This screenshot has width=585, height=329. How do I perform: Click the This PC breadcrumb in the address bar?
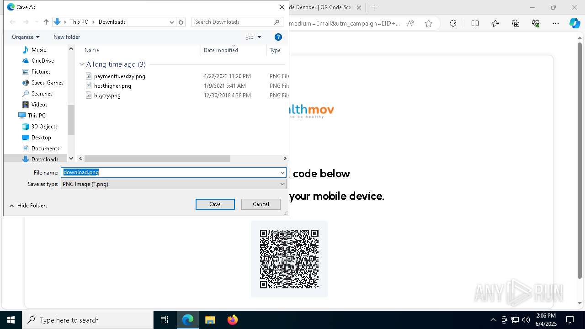point(79,22)
